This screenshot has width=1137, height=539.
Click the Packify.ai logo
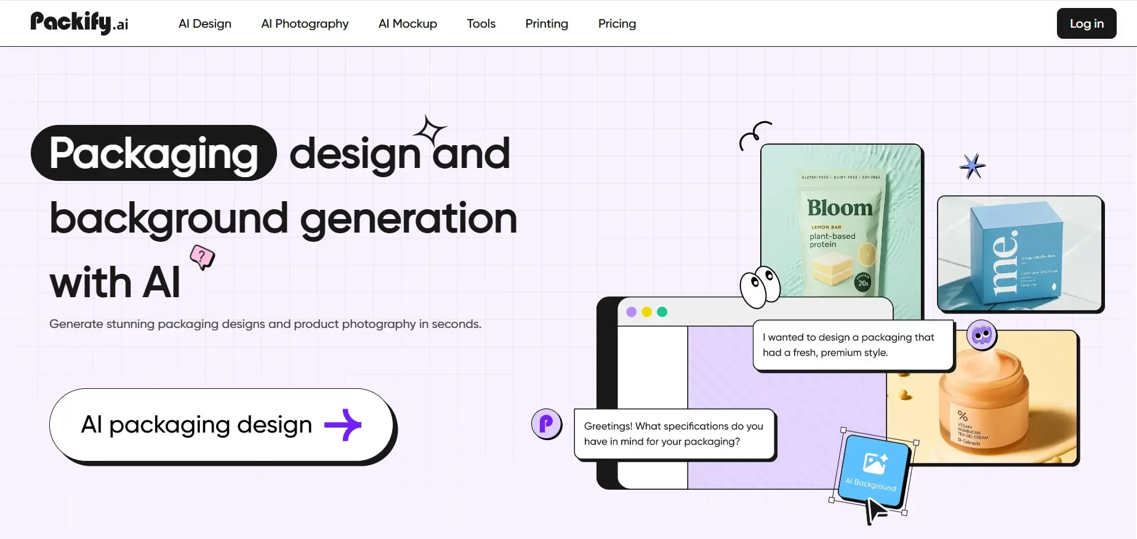[79, 23]
